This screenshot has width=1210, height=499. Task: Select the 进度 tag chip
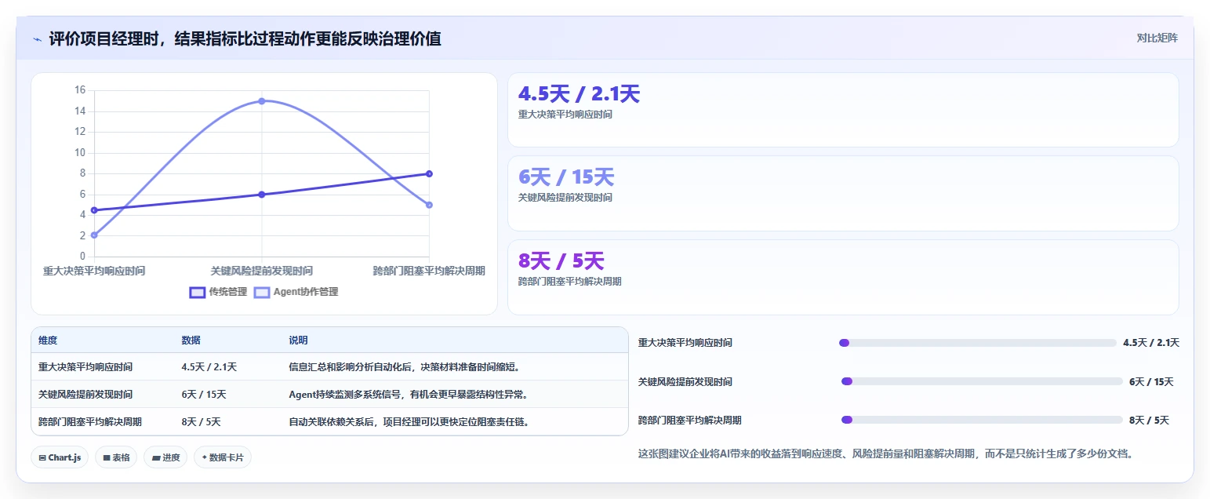(x=165, y=457)
